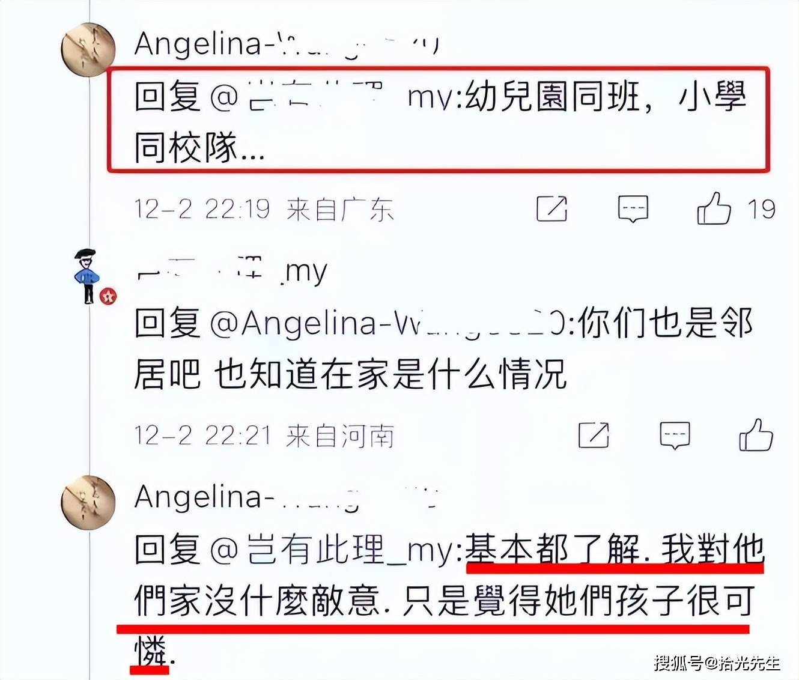This screenshot has height=680, width=799.
Task: Tap repost icon on 22:19 comment
Action: [551, 208]
